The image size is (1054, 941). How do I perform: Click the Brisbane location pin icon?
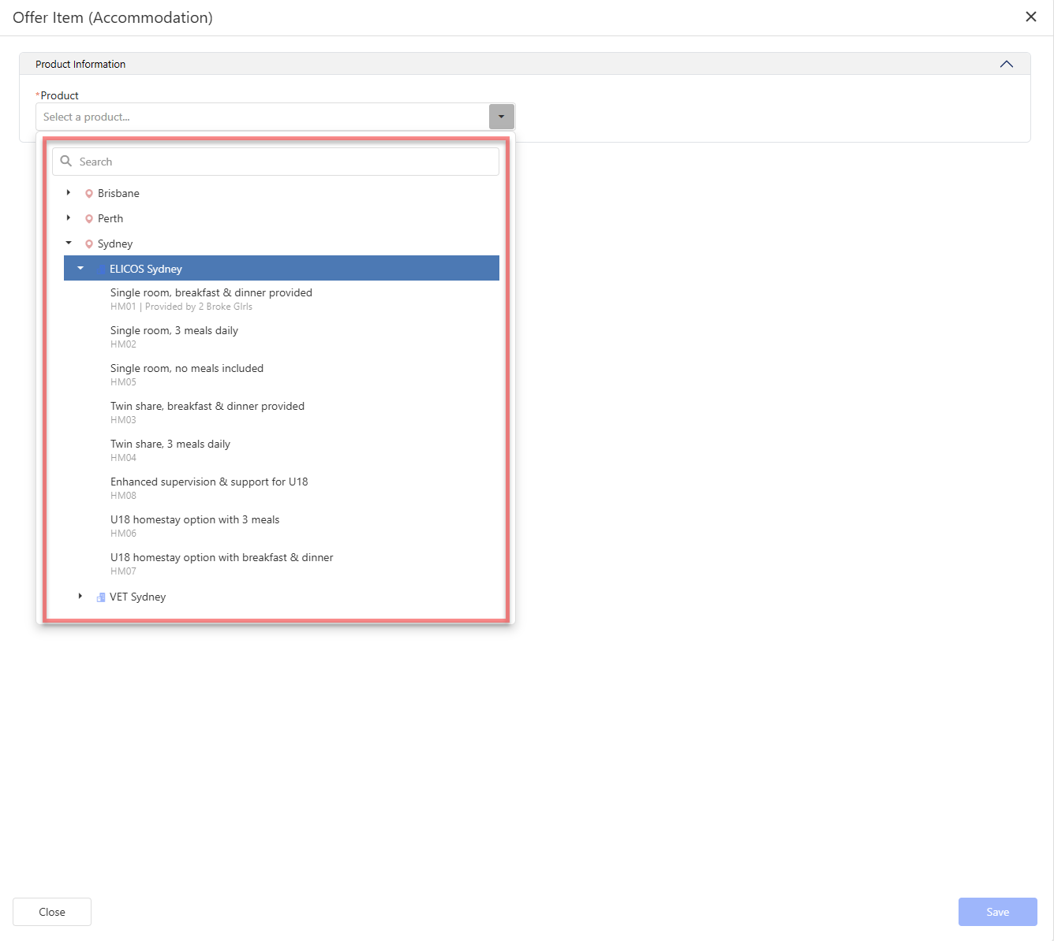pyautogui.click(x=89, y=194)
